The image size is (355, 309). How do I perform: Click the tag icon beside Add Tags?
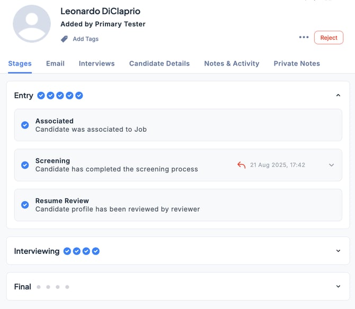point(64,39)
